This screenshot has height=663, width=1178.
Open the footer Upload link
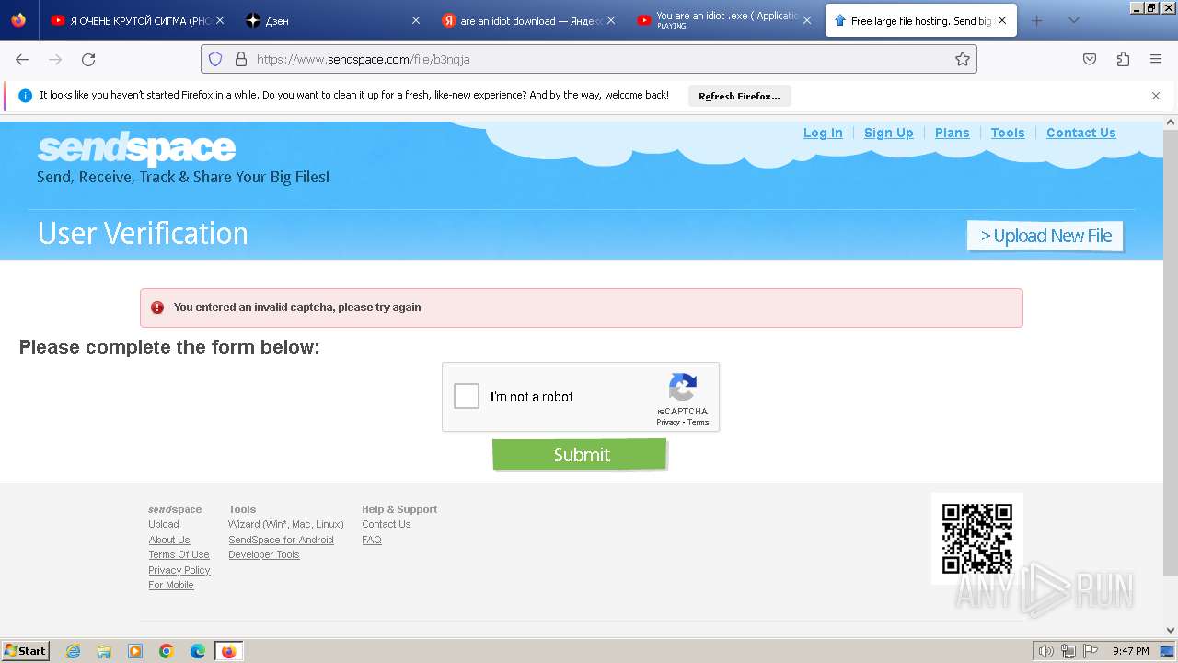coord(164,524)
